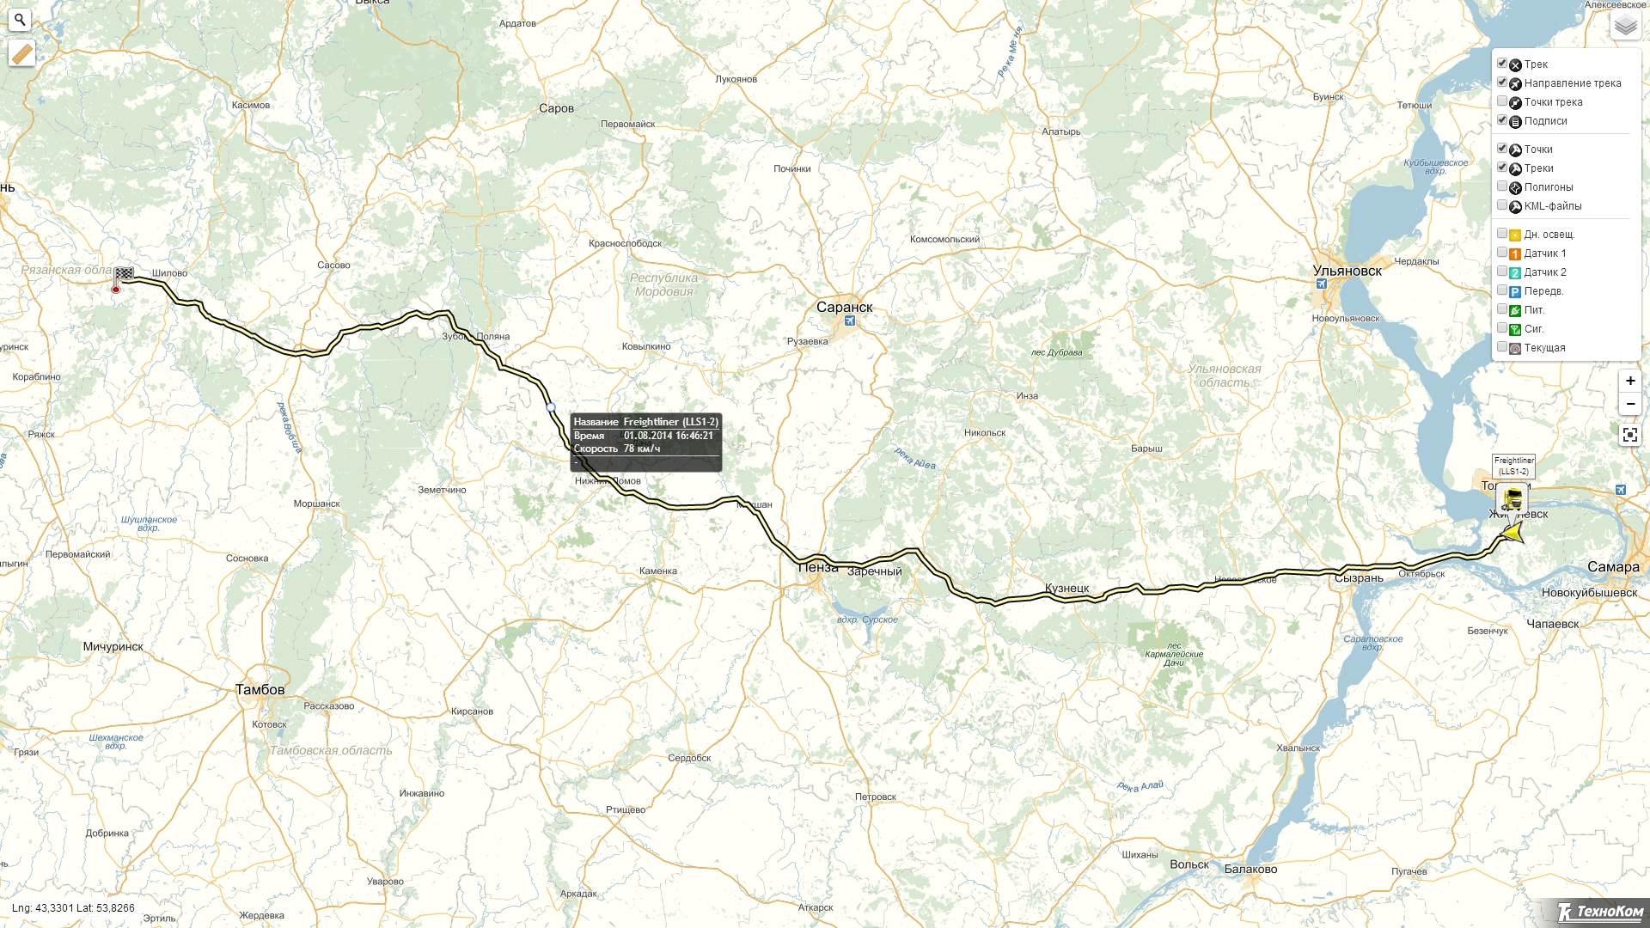Enable the Точки трека checkbox
Image resolution: width=1650 pixels, height=928 pixels.
[x=1502, y=101]
